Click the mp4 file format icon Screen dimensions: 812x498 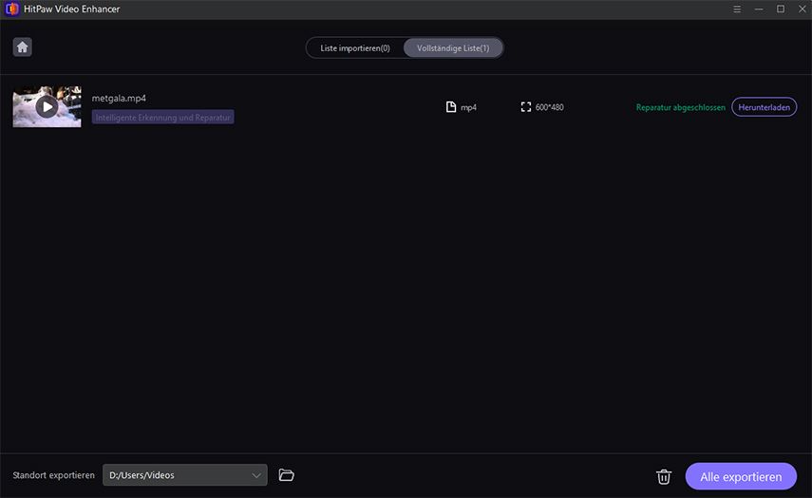tap(451, 107)
